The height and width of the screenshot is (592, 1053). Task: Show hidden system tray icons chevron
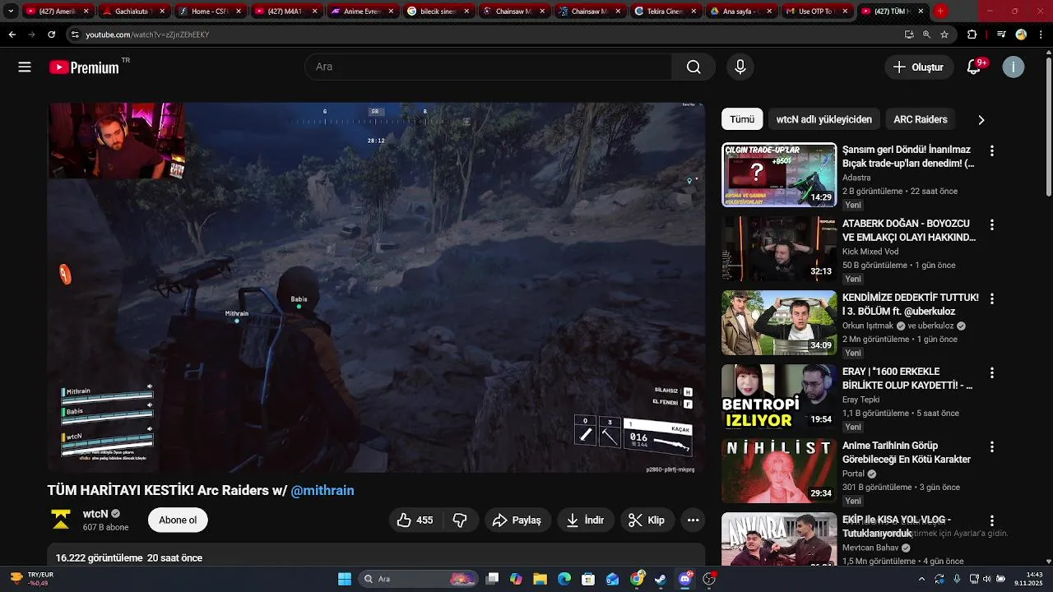click(921, 579)
